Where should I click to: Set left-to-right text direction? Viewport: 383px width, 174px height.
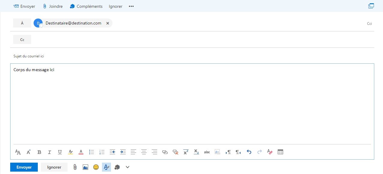pyautogui.click(x=228, y=152)
